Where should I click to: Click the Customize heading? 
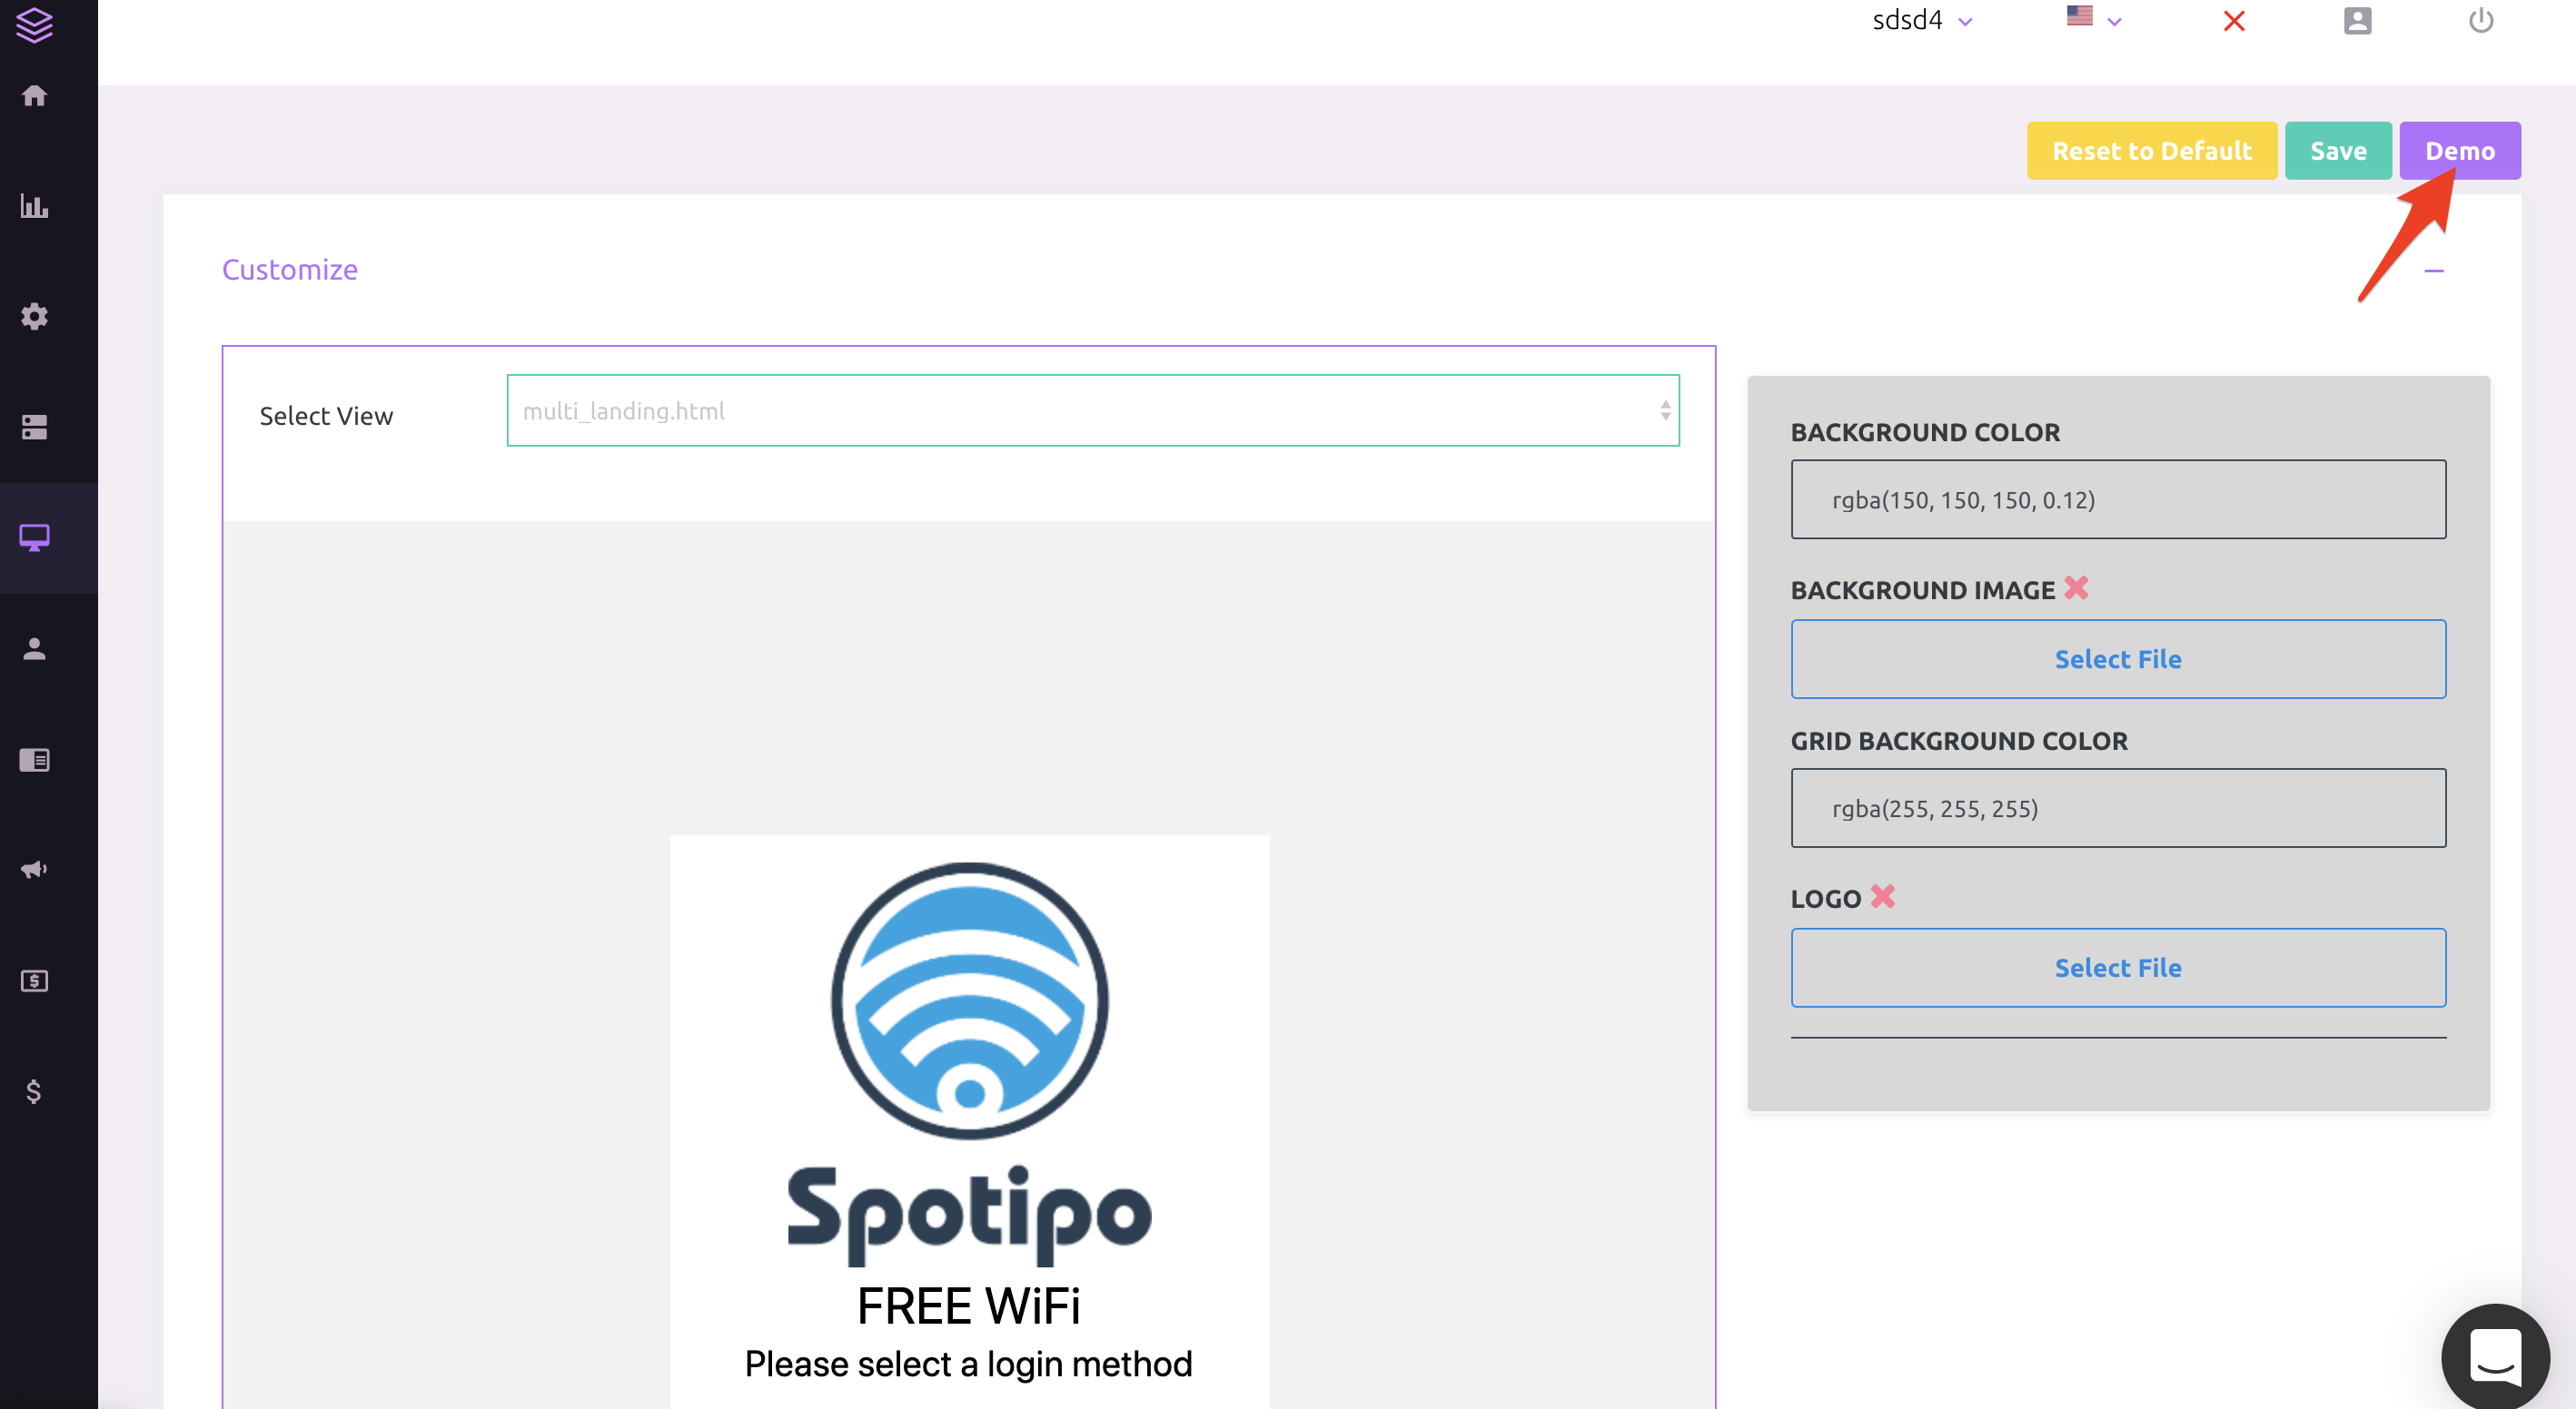(x=289, y=270)
